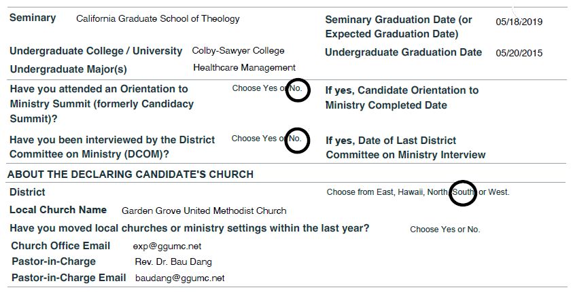
Task: Click the church email exp@ggumc.net
Action: 167,247
